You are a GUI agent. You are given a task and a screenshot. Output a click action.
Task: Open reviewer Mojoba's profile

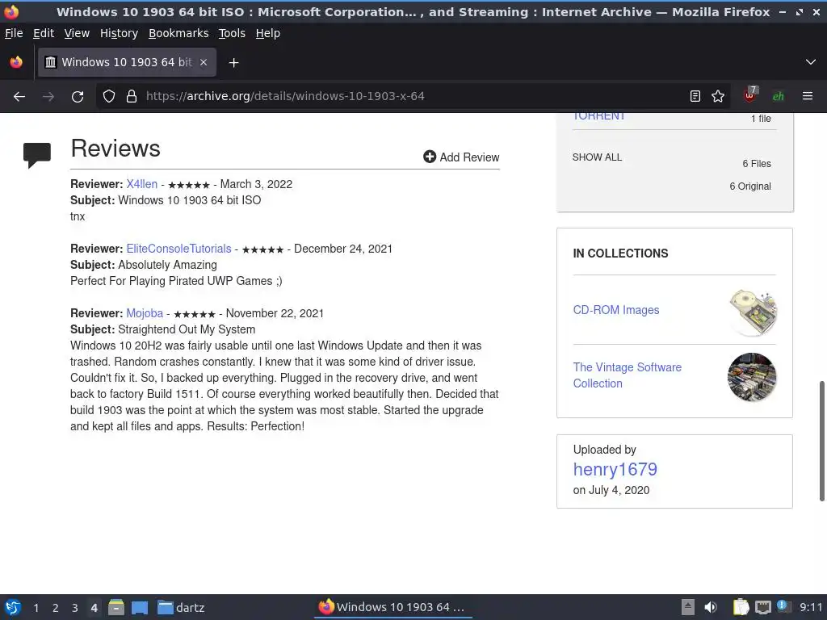coord(145,313)
